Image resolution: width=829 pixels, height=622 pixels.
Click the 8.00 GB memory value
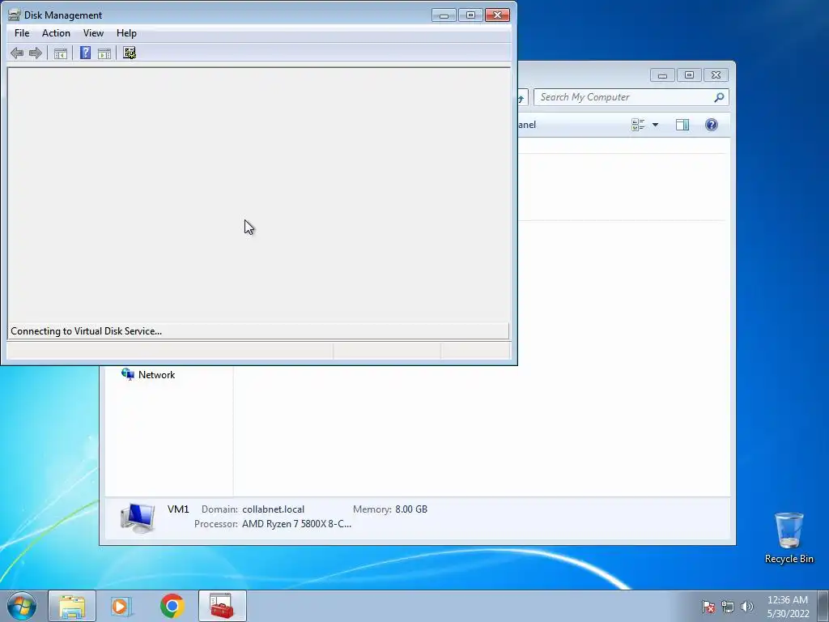(411, 509)
